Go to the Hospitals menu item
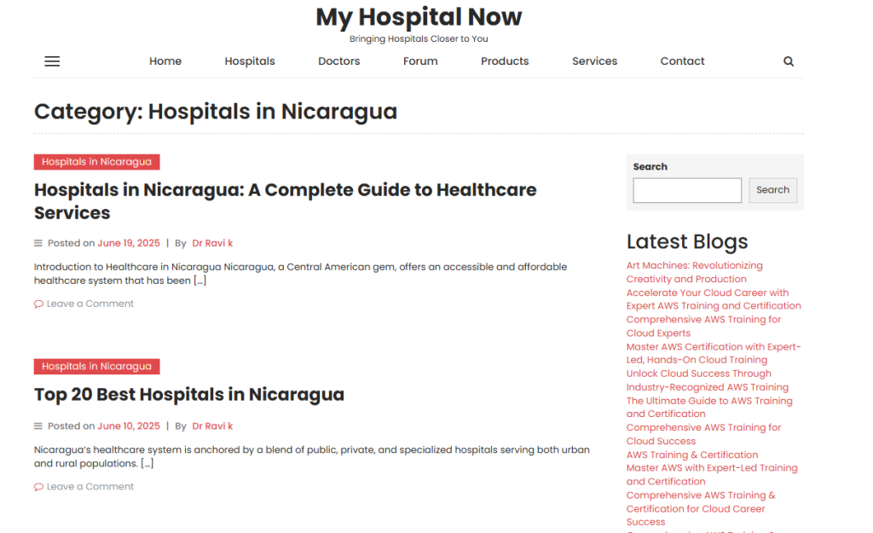The height and width of the screenshot is (533, 873). [250, 61]
